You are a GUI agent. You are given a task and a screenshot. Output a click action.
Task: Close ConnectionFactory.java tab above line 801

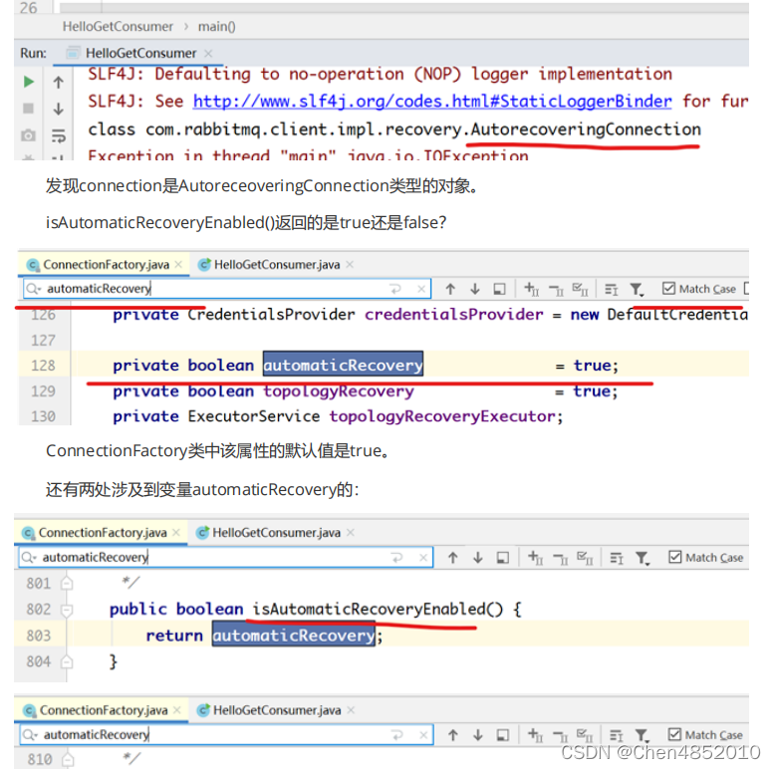pyautogui.click(x=176, y=533)
